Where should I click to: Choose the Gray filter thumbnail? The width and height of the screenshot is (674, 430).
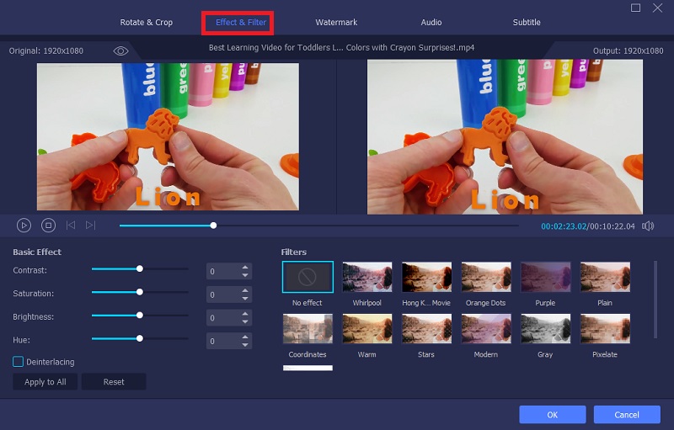(x=545, y=329)
